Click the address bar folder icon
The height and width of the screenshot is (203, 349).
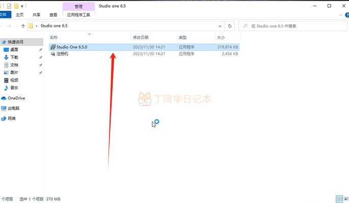point(31,26)
